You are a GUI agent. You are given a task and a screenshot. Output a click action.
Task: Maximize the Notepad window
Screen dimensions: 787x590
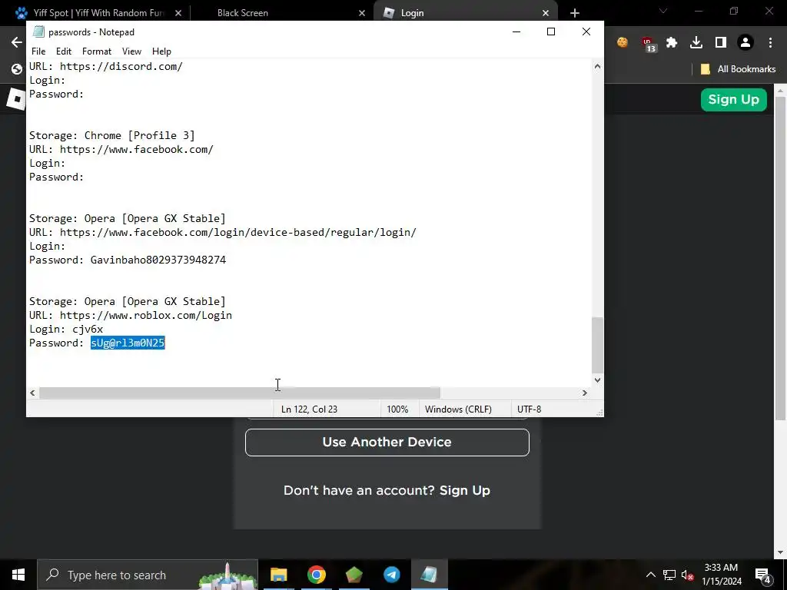(551, 31)
